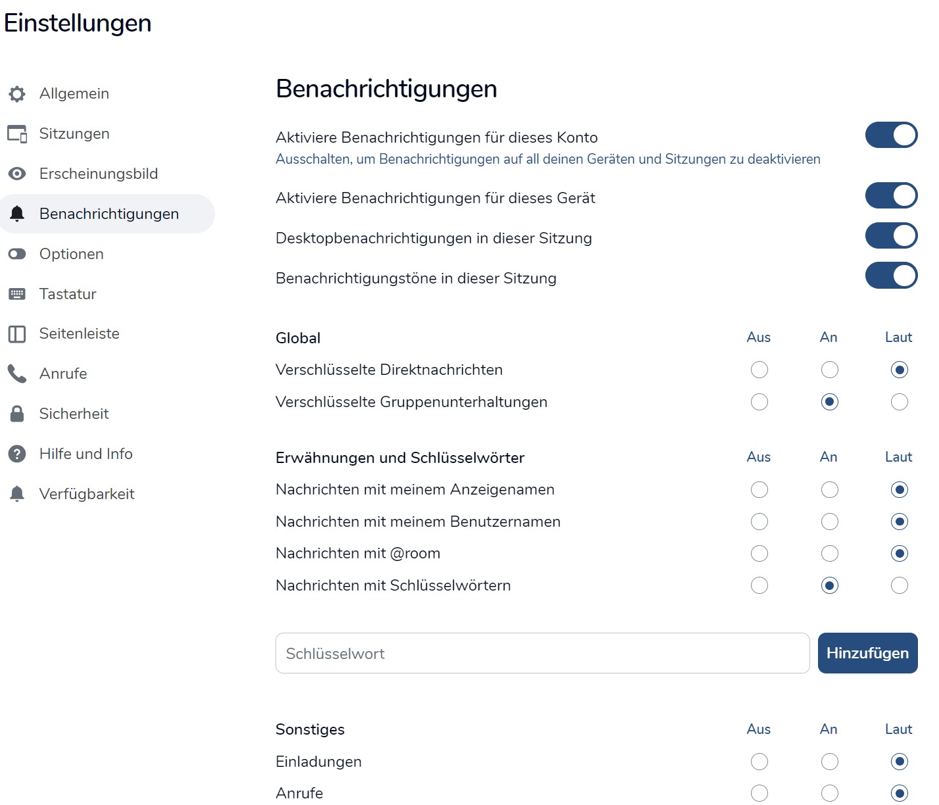Click the padlock icon for Sicherheit

click(x=17, y=414)
